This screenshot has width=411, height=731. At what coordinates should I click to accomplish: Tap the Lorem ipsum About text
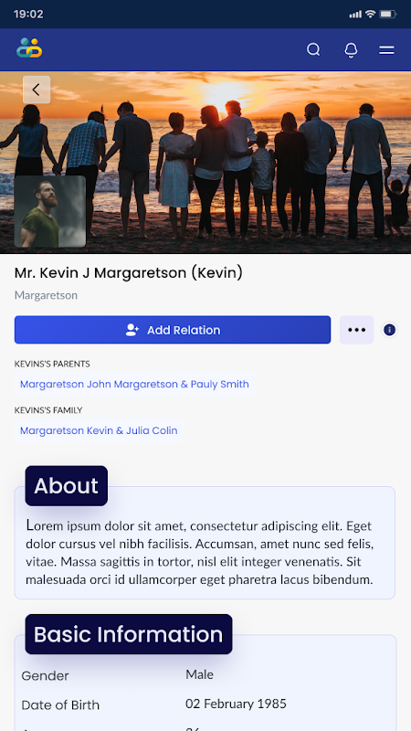pos(199,553)
